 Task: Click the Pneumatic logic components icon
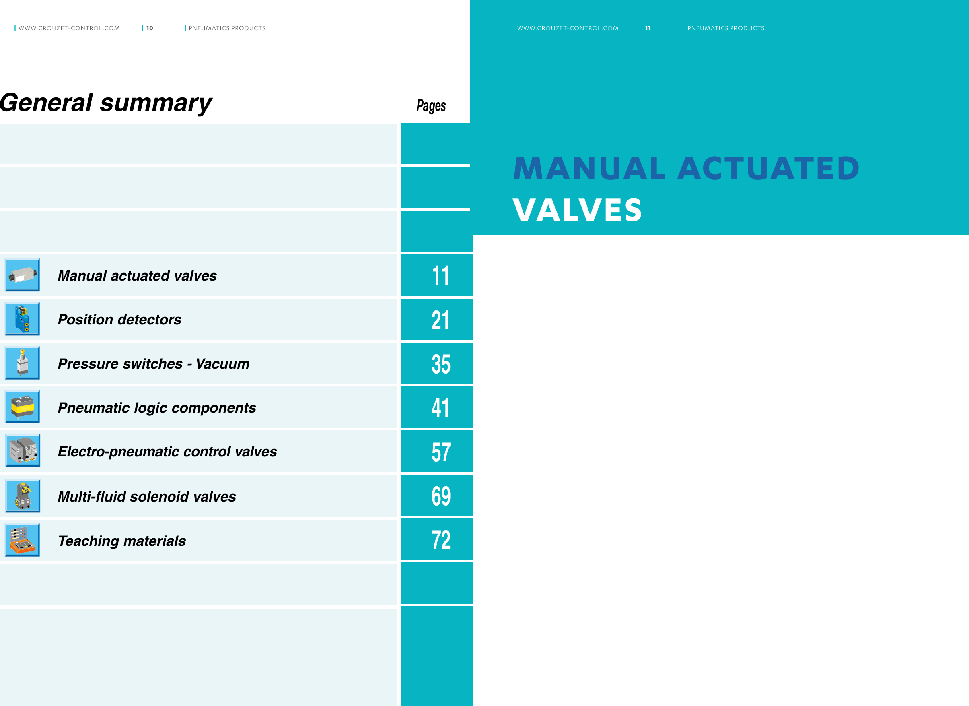tap(22, 407)
